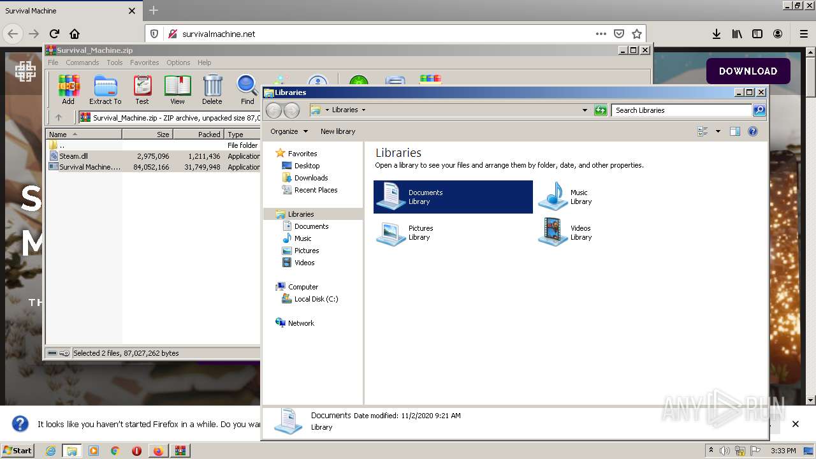The height and width of the screenshot is (459, 816).
Task: Expand the change view options arrow
Action: (718, 131)
